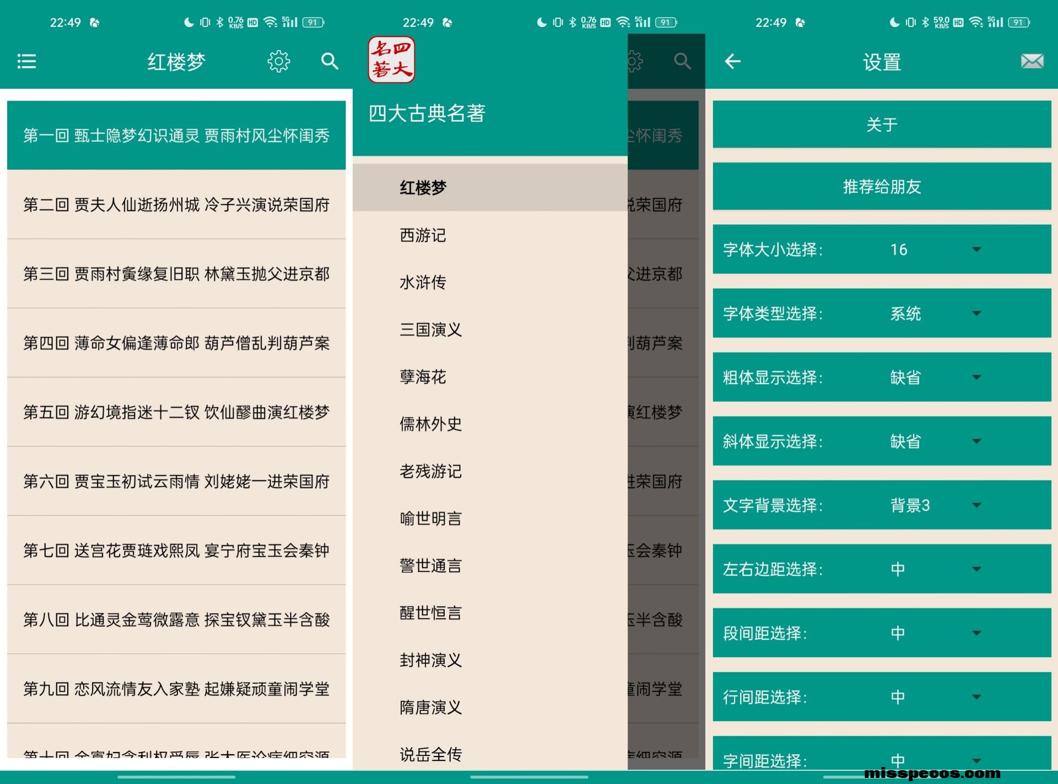Tap the 推荐给朋友 button

pos(882,186)
